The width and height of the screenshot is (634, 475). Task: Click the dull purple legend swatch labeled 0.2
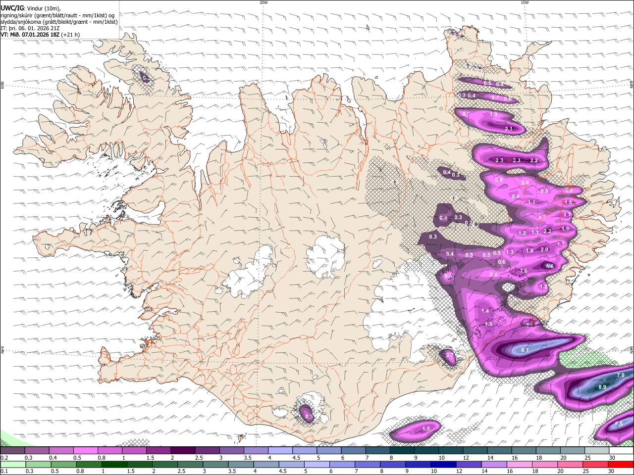tap(12, 451)
